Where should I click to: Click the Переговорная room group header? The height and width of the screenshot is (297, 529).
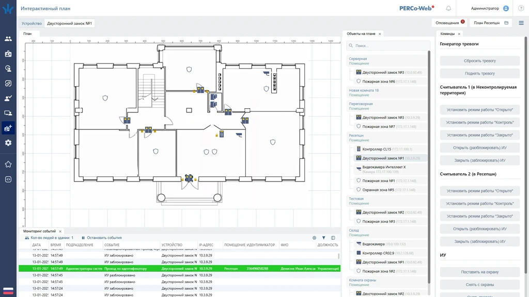(361, 104)
